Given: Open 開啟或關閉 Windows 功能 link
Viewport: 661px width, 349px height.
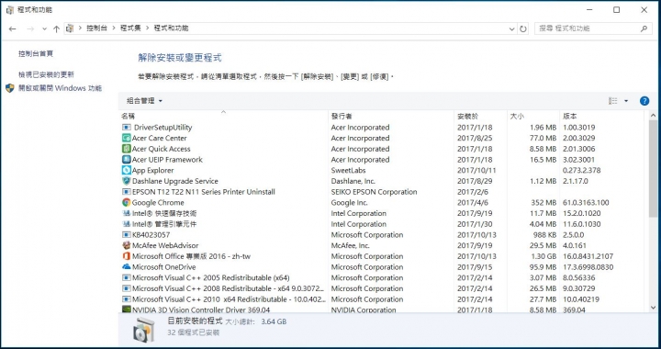Looking at the screenshot, I should coord(61,88).
